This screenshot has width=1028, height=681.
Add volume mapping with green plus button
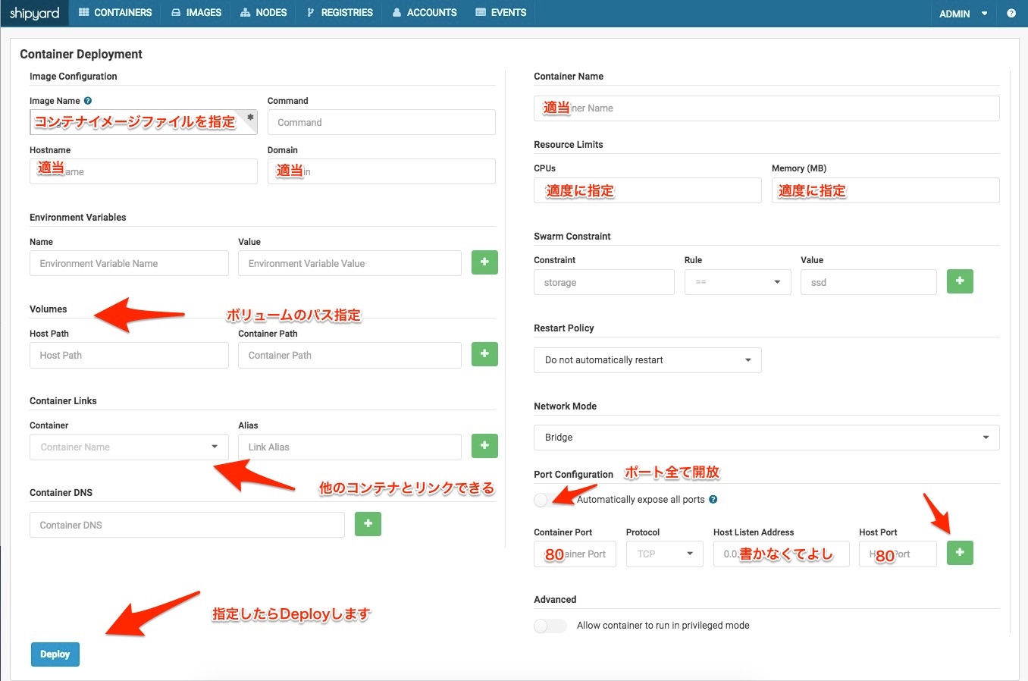point(484,354)
